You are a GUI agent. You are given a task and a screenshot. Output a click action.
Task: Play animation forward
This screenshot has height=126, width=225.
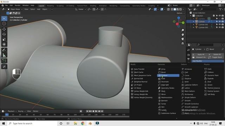96,111
